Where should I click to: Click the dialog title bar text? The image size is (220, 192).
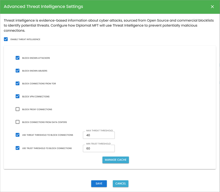click(x=43, y=6)
